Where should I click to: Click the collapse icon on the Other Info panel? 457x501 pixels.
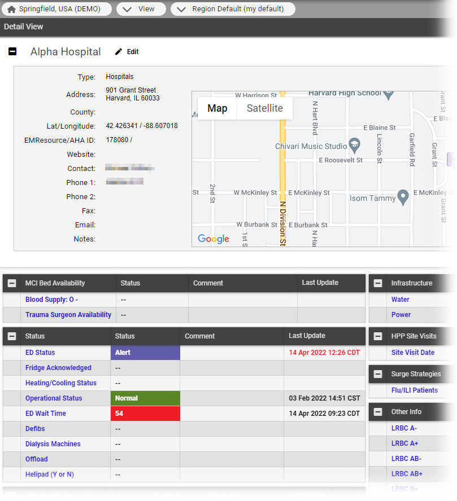[x=377, y=412]
